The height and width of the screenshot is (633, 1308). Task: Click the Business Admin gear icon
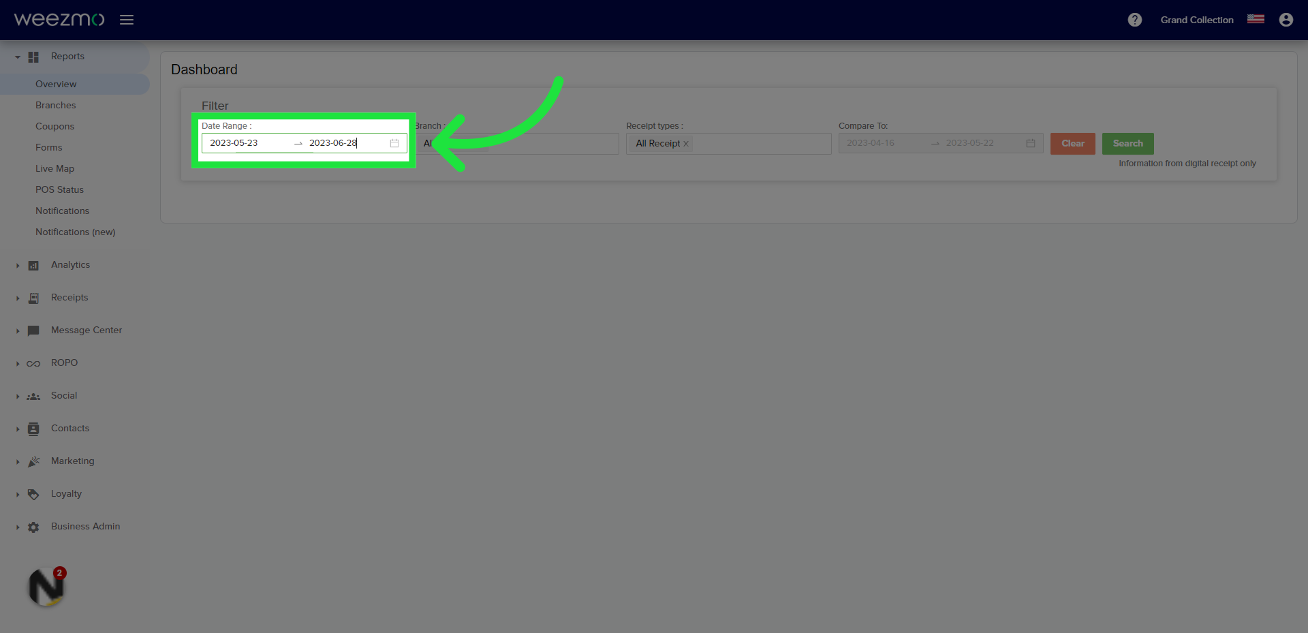click(33, 527)
